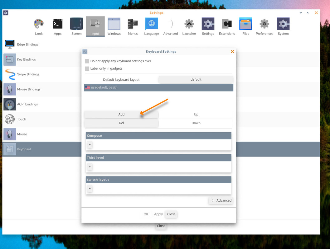This screenshot has width=330, height=249.
Task: Click the Third level section header
Action: click(158, 158)
